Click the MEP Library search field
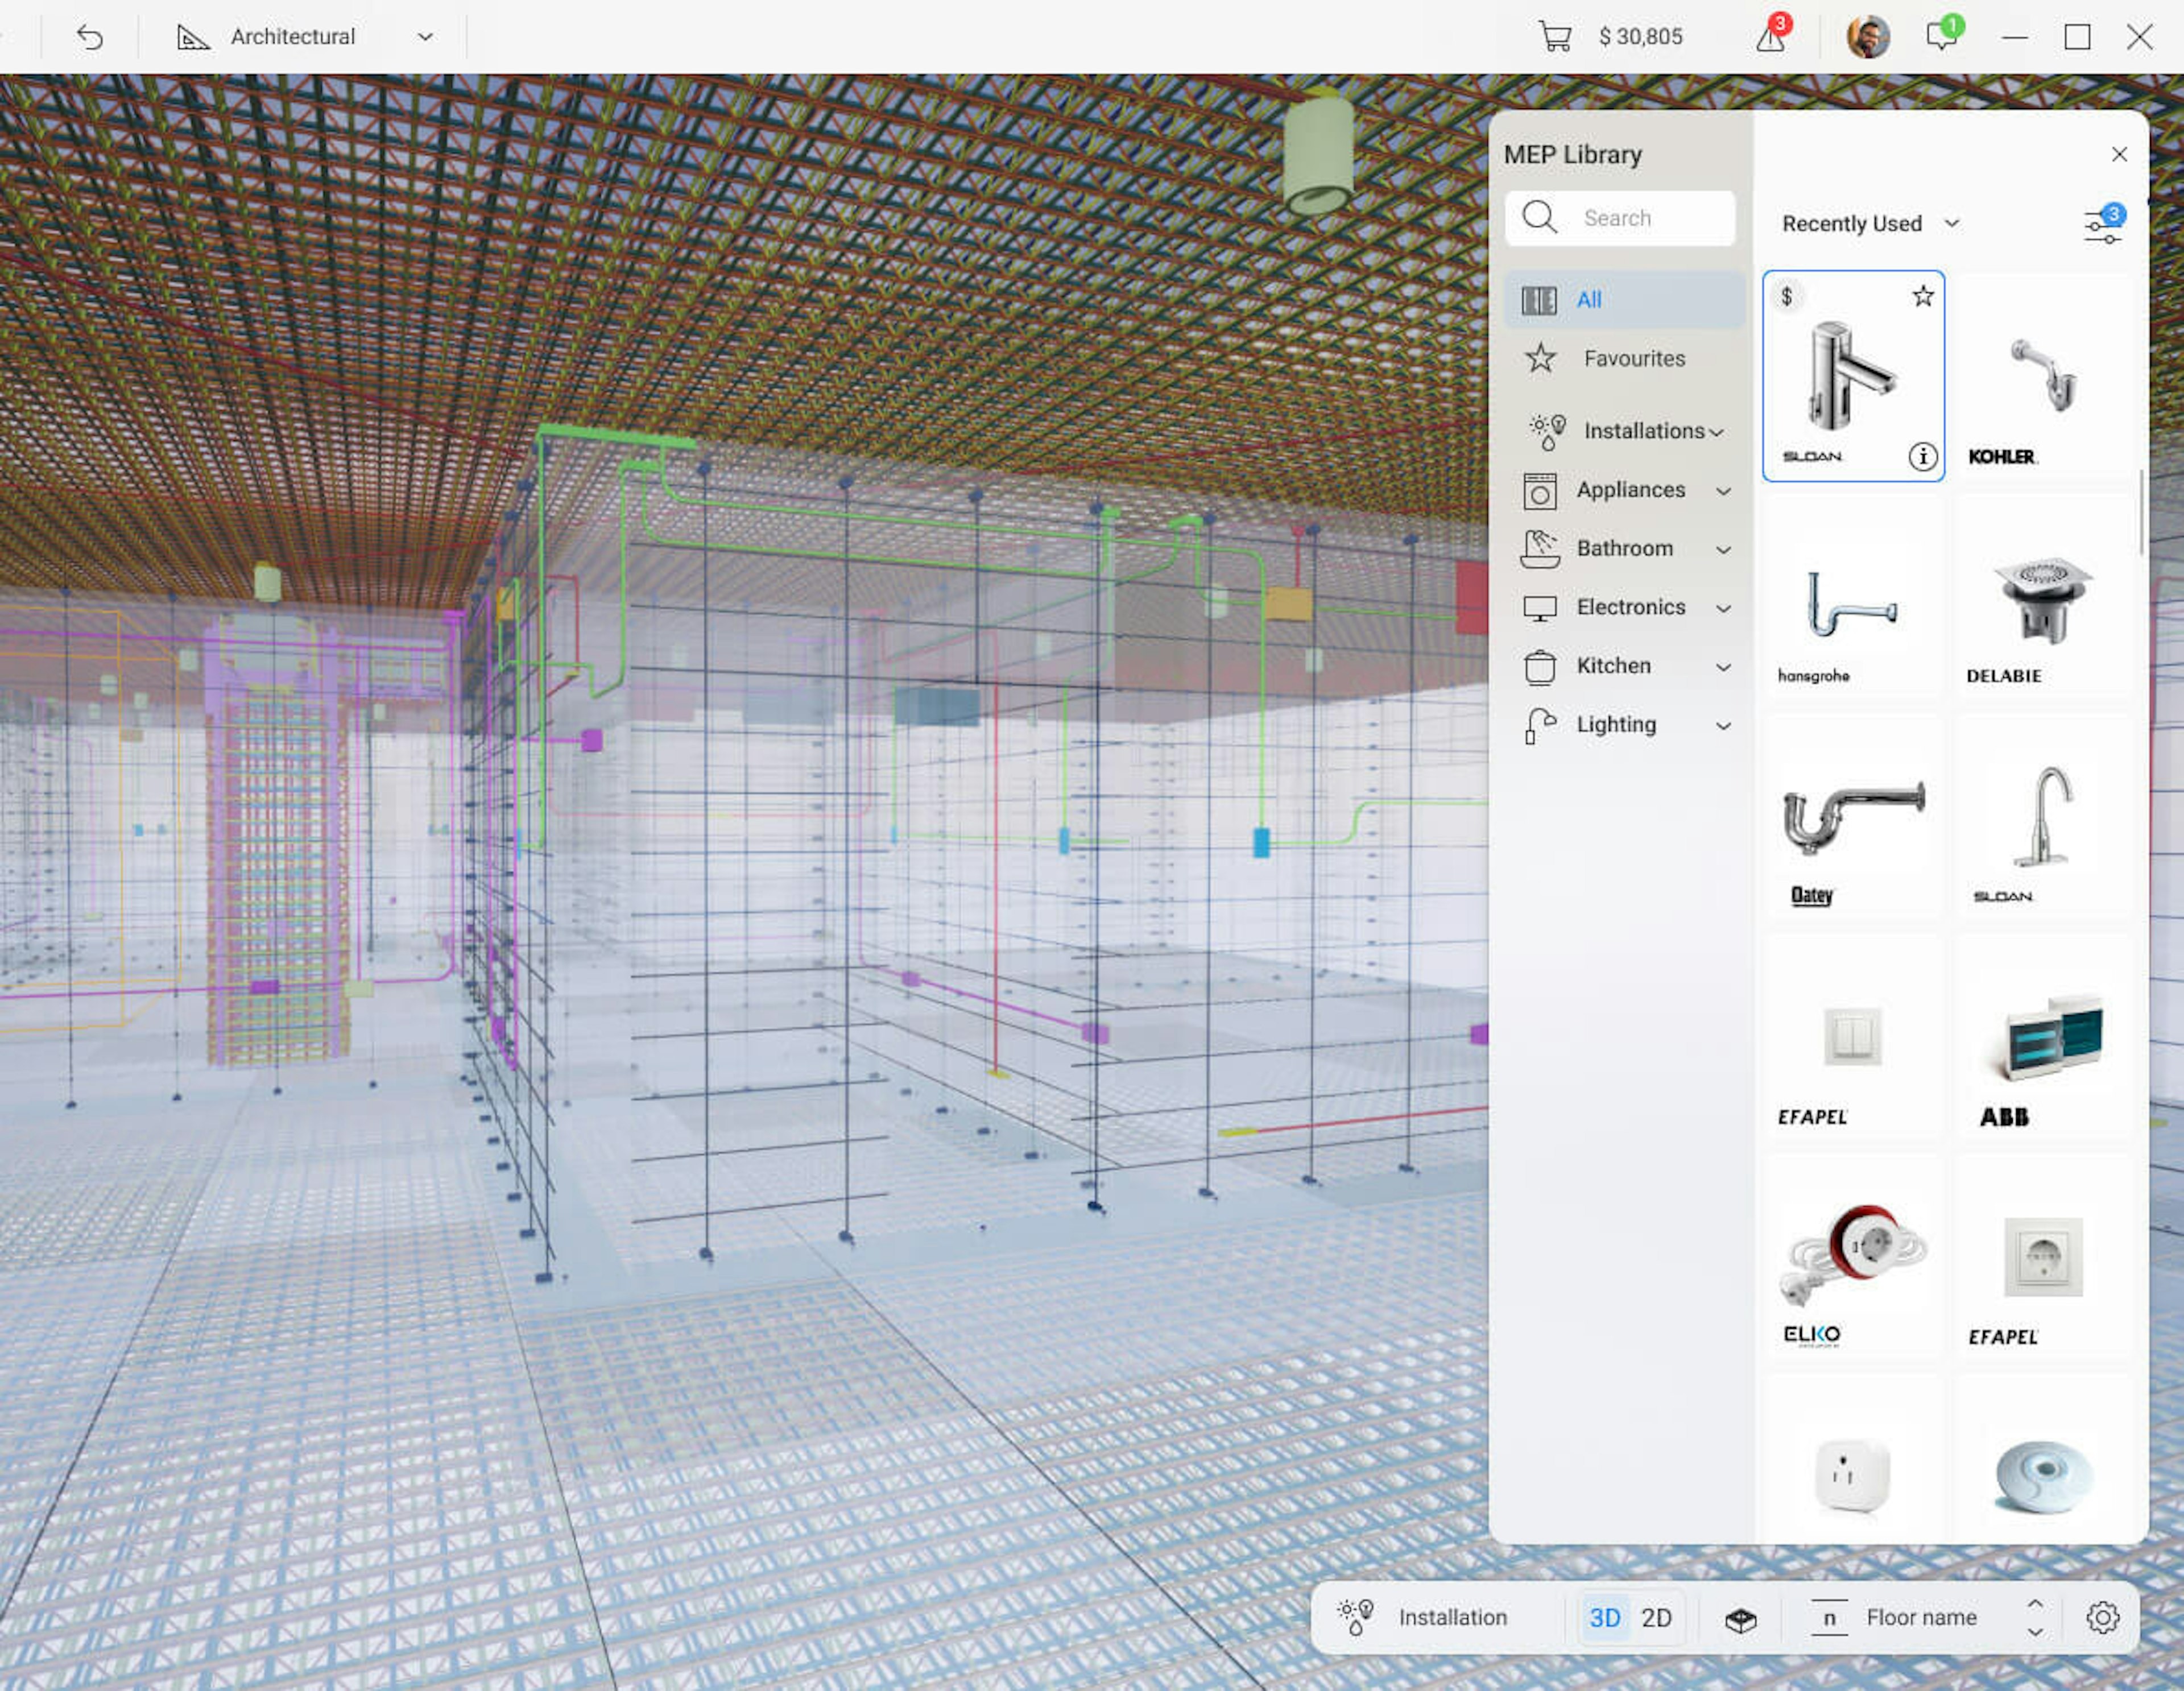Screen dimensions: 2184x1691 coord(1619,218)
